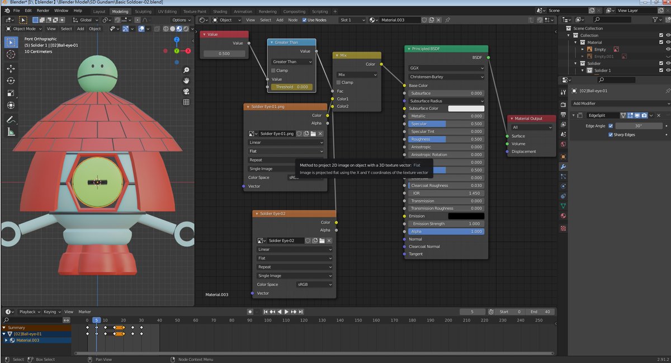Open Global transform orientation dropdown
The width and height of the screenshot is (671, 363).
[86, 20]
